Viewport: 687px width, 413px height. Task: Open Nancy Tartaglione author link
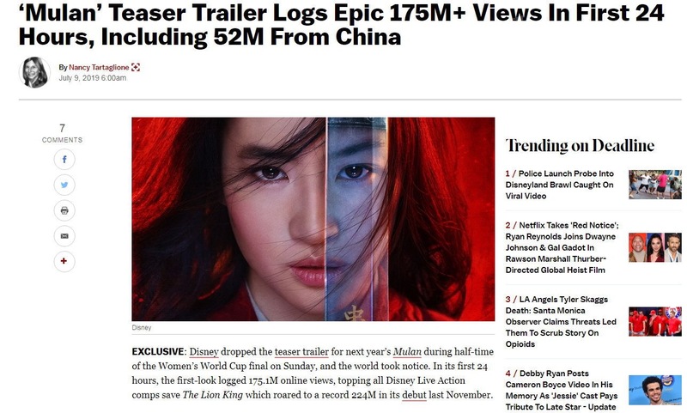tap(99, 68)
